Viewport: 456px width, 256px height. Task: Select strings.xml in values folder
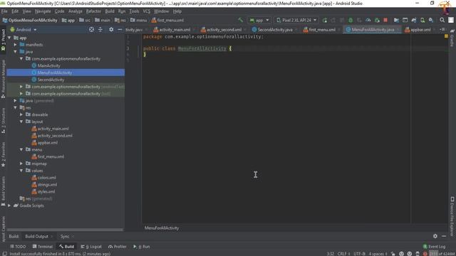pos(47,185)
